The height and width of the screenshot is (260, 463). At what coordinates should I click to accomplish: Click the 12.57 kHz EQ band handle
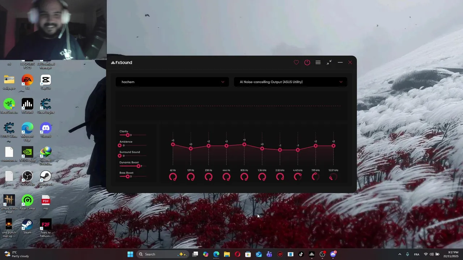[334, 146]
